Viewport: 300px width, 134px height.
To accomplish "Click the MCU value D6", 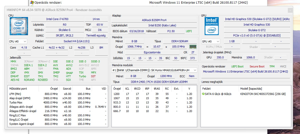I will [100, 30].
